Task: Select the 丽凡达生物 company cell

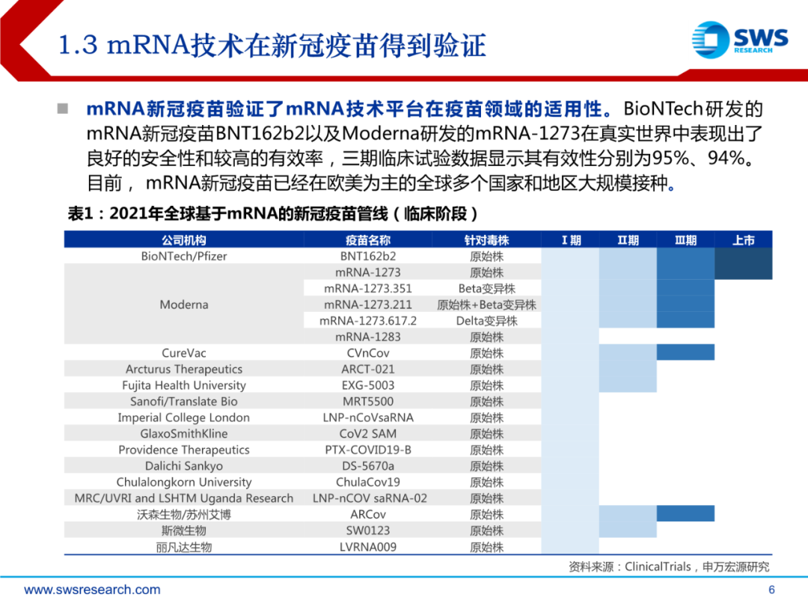Action: (x=184, y=547)
